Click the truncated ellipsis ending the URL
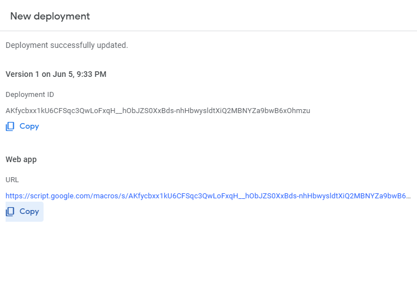The height and width of the screenshot is (283, 417). (409, 197)
